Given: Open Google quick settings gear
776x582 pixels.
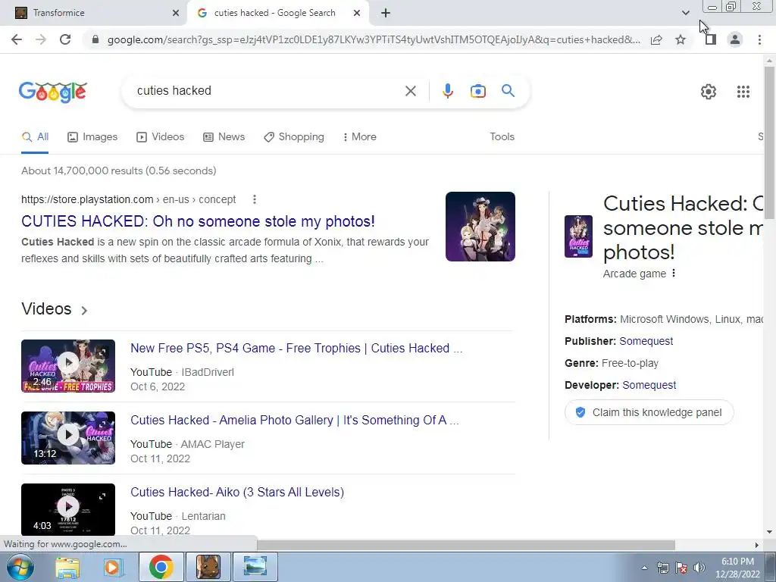Looking at the screenshot, I should [x=709, y=92].
